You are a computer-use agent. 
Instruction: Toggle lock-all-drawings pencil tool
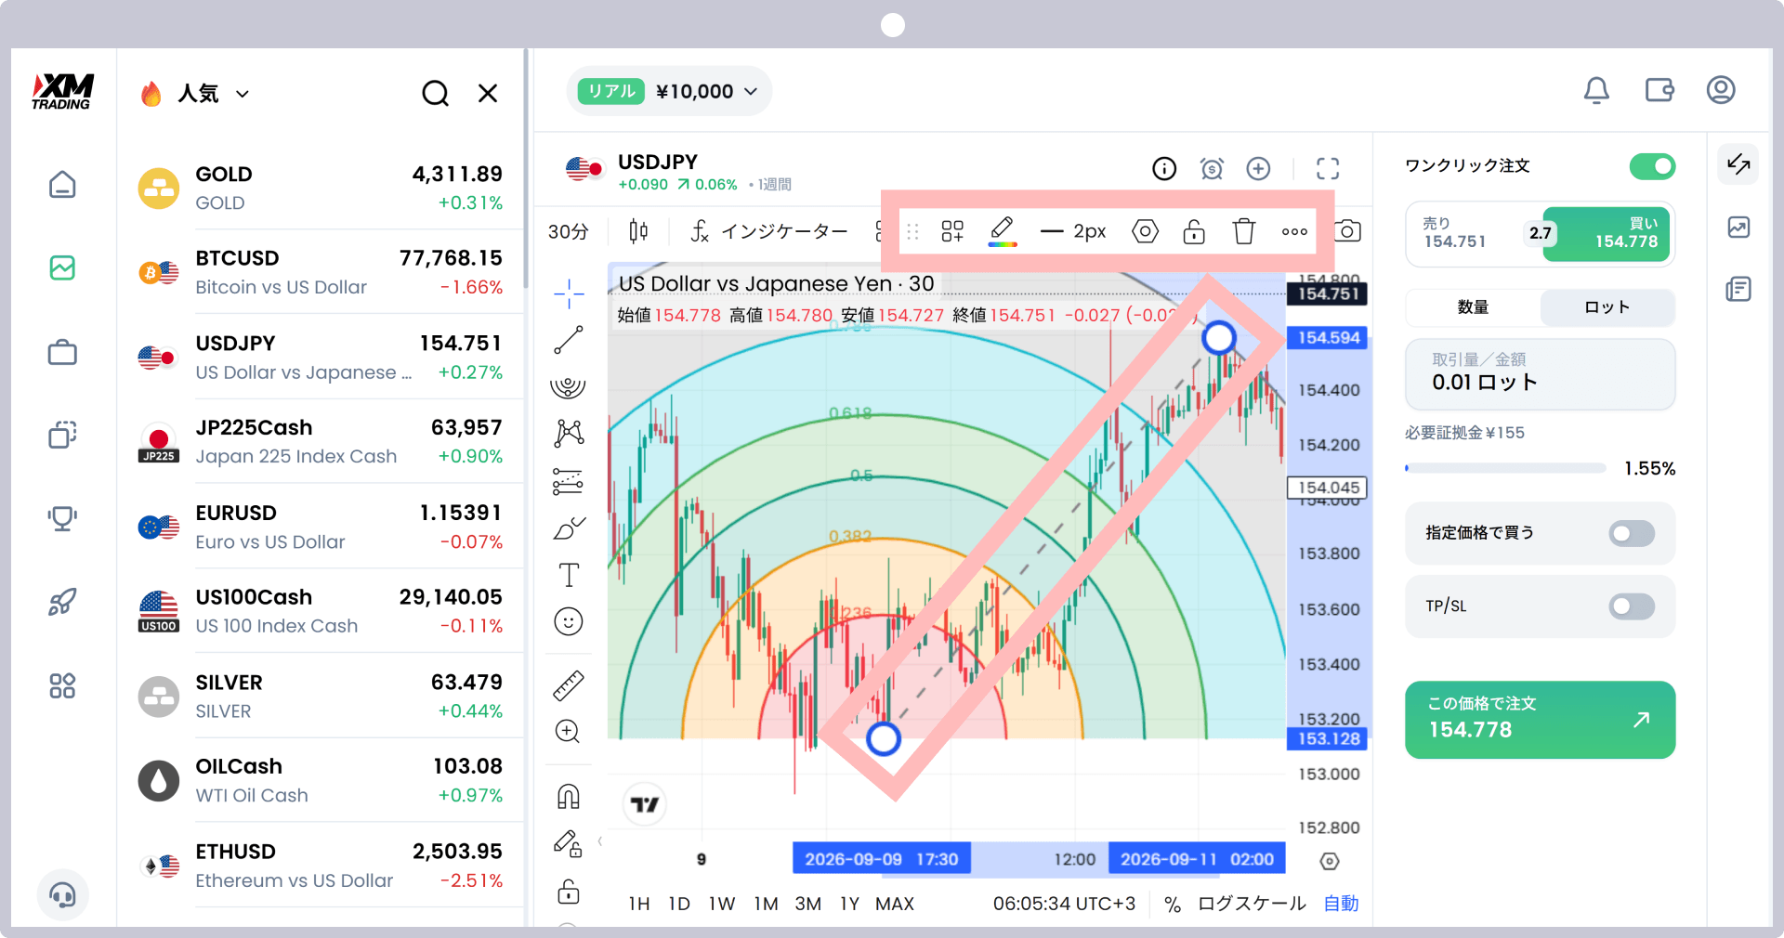pos(569,843)
